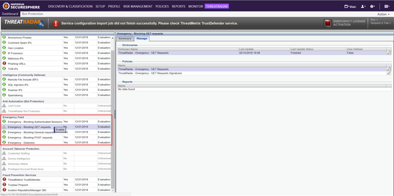
Task: Click the green icon for Emergency - Blocking POST requests
Action: [x=4, y=137]
